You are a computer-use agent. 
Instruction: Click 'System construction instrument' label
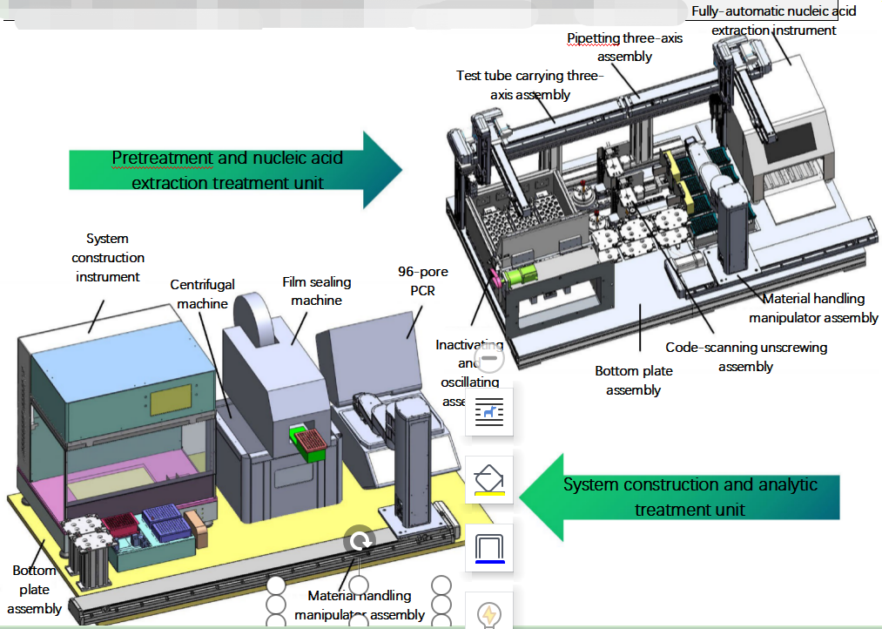[x=107, y=257]
